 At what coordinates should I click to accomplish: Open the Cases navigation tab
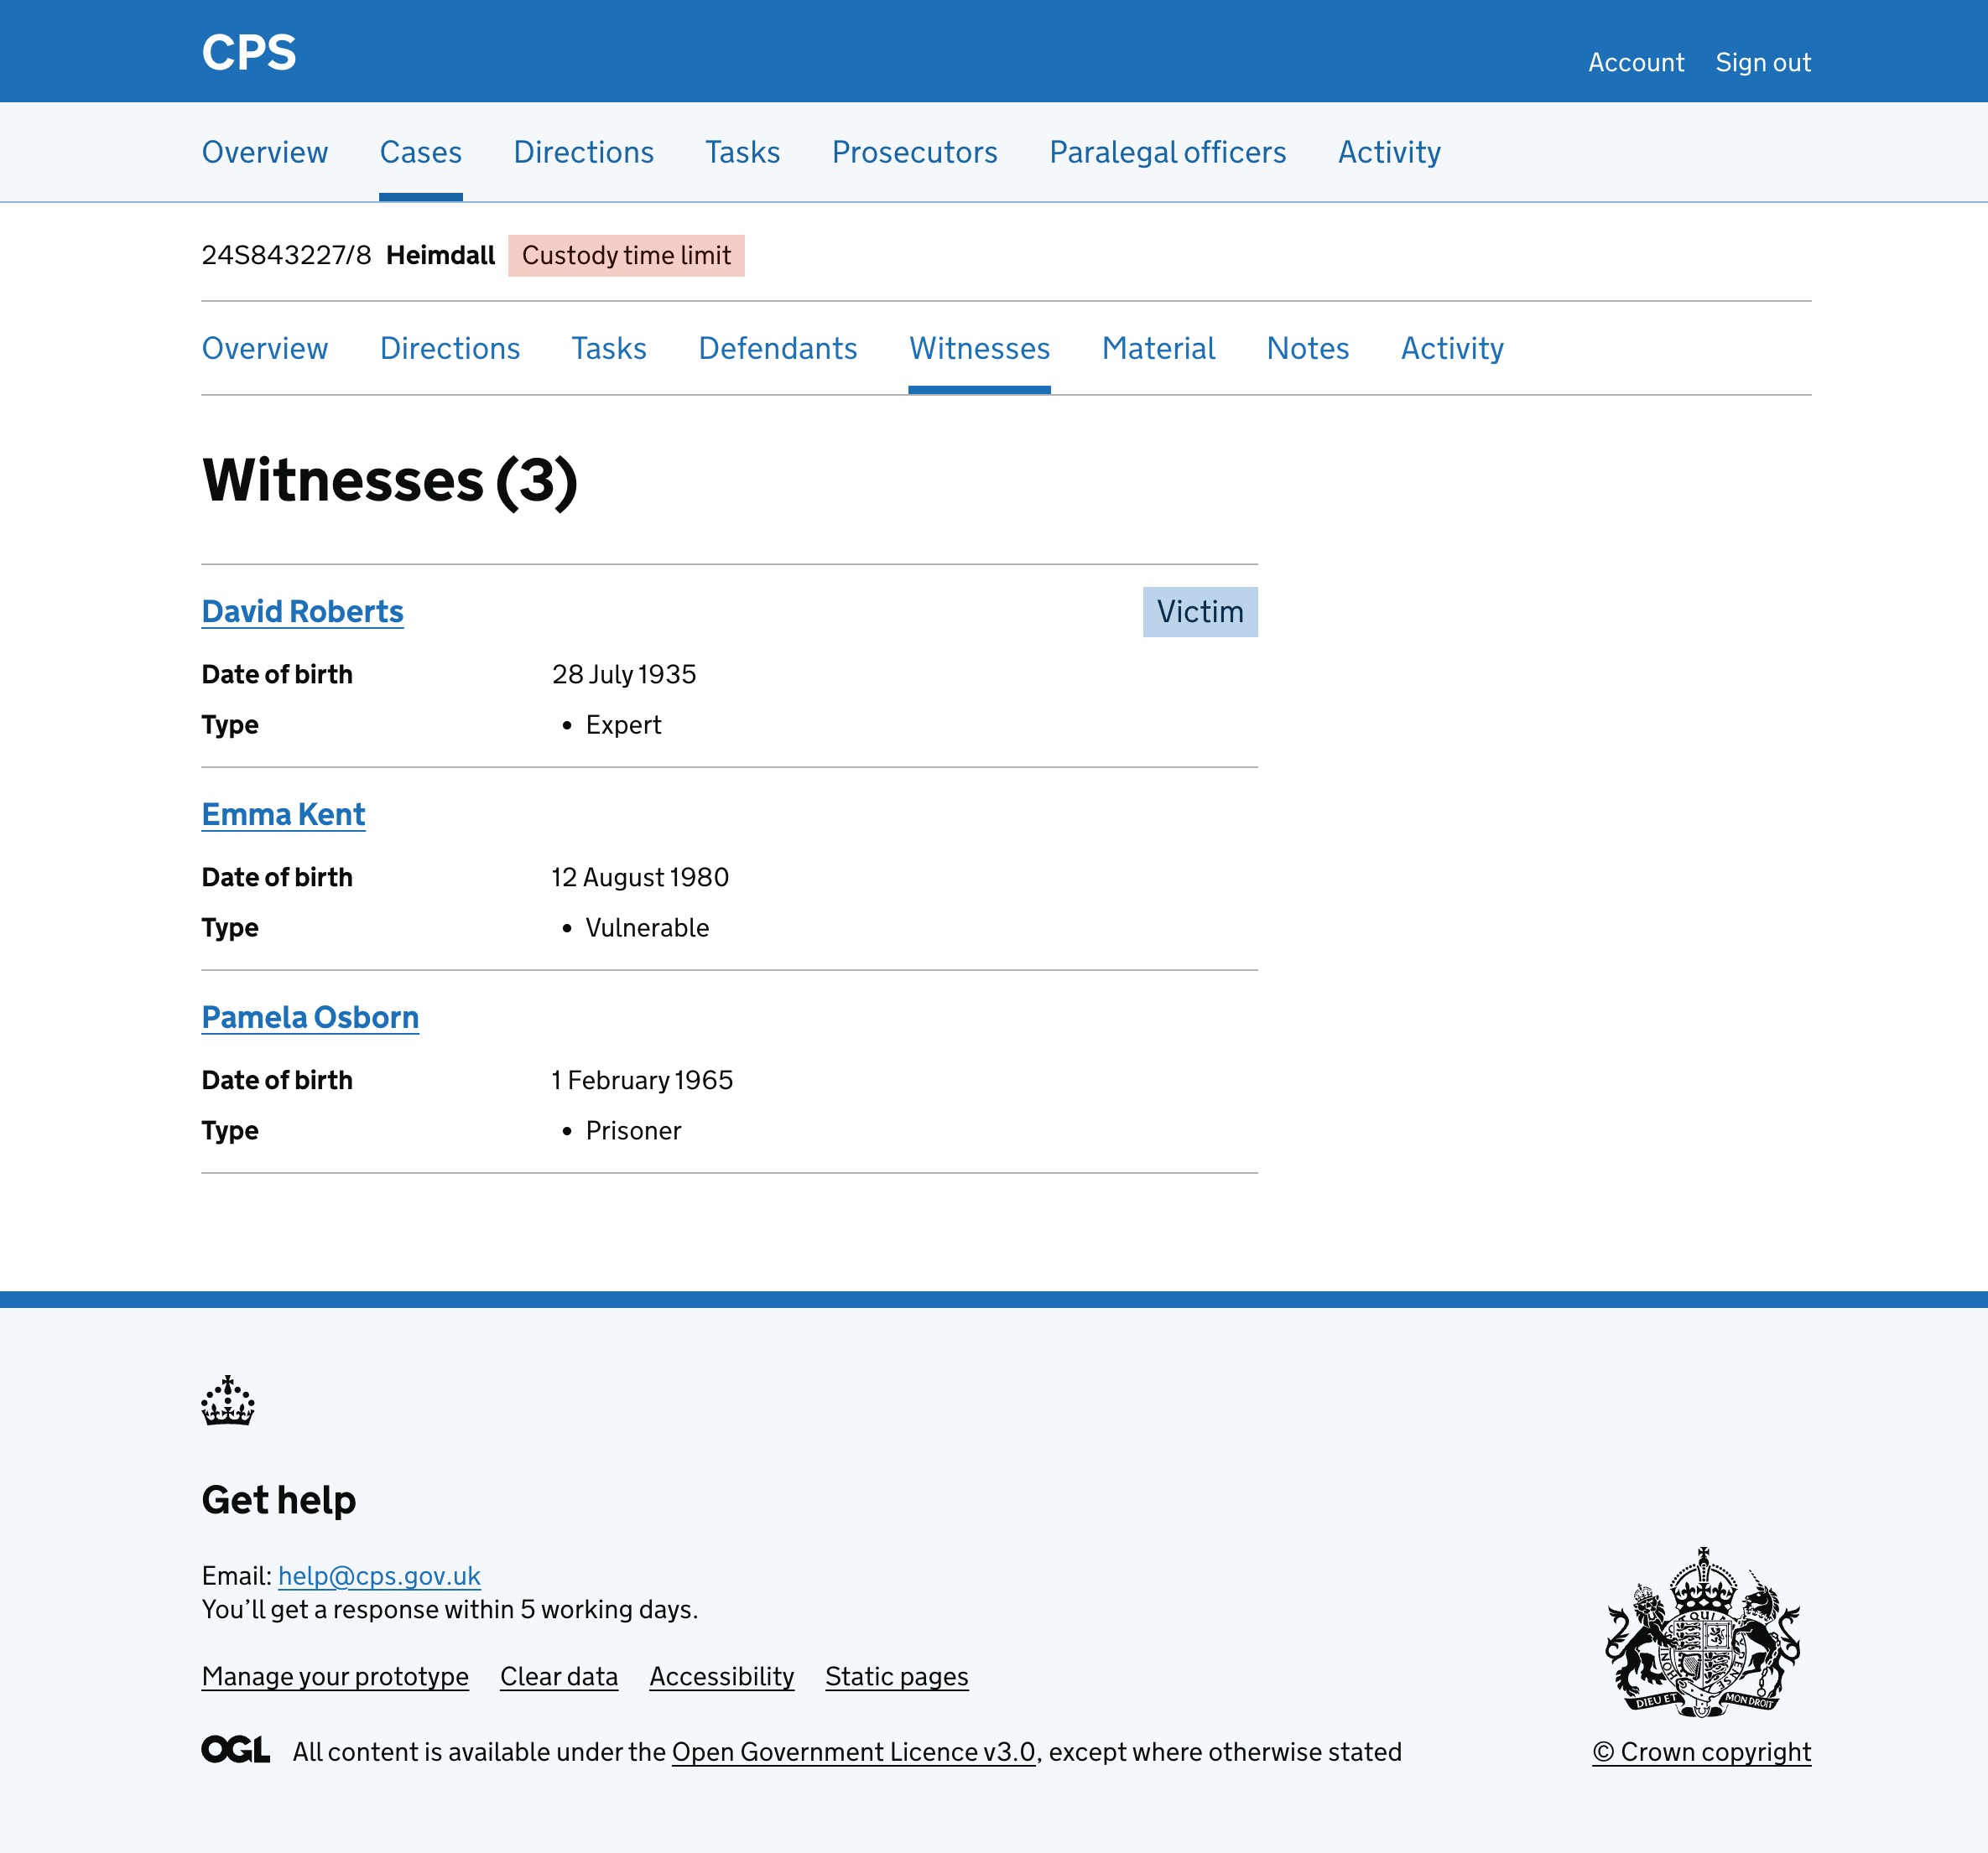tap(420, 152)
